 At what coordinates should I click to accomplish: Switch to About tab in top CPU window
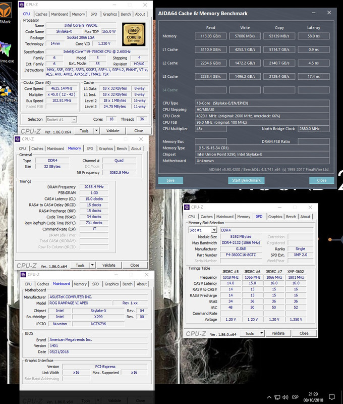pos(140,14)
